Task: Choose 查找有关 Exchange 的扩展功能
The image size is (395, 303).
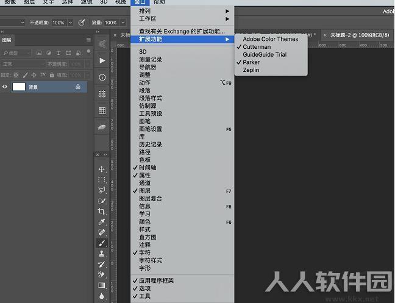Action: (182, 31)
